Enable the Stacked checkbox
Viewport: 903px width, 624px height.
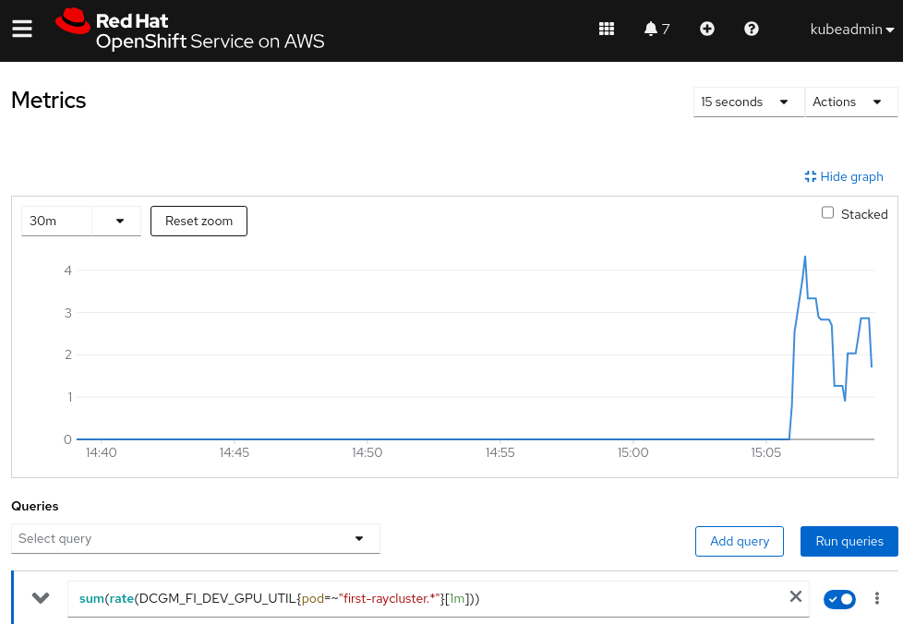[827, 213]
